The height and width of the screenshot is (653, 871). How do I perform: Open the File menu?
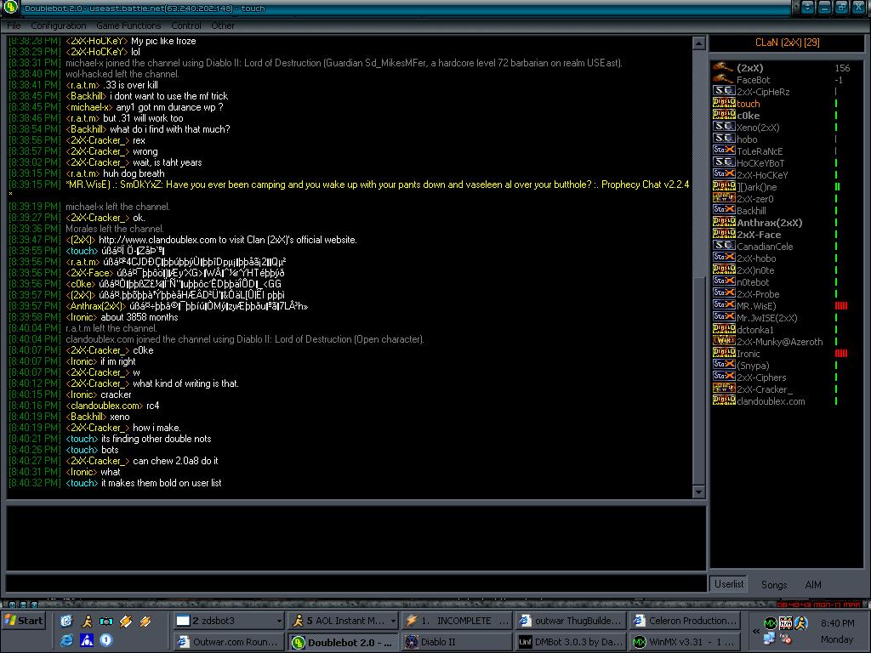[14, 26]
